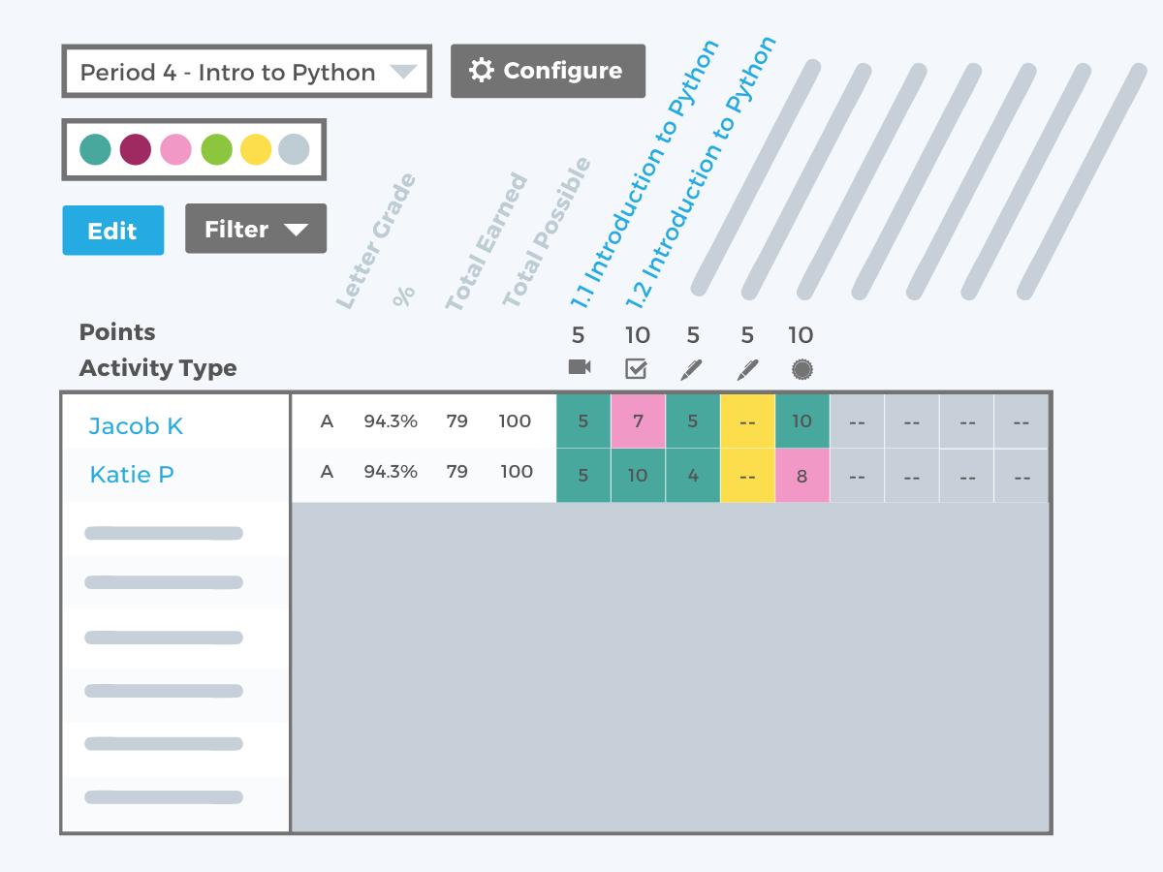
Task: Open Katie P's student profile link
Action: (130, 475)
